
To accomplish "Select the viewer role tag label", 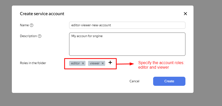I will 95,63.
